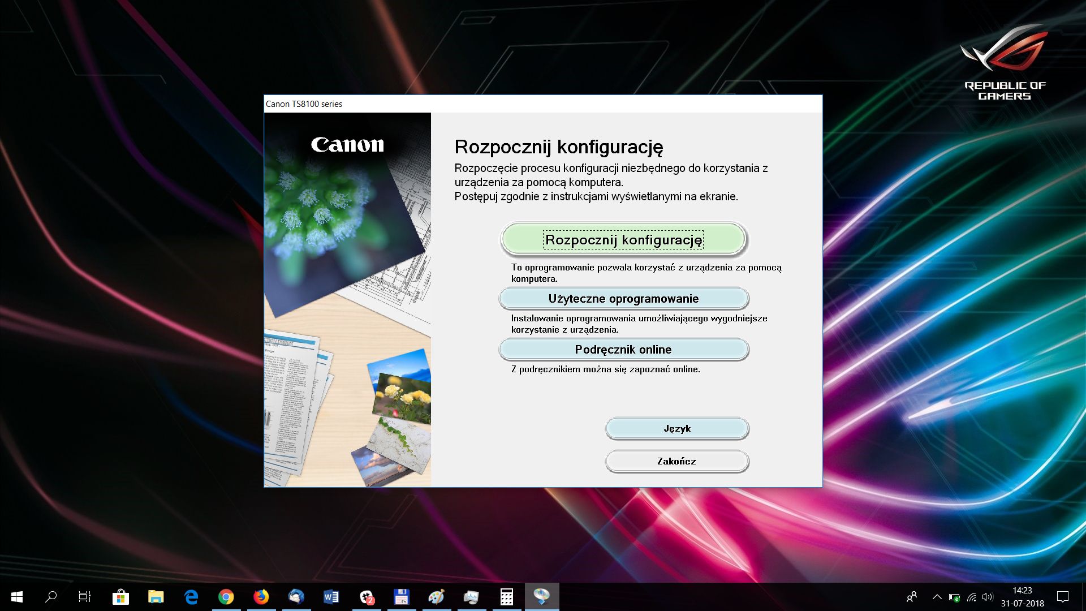Click text 'Postępuj zgodnie z instrukcjami'
This screenshot has width=1086, height=611.
[596, 196]
